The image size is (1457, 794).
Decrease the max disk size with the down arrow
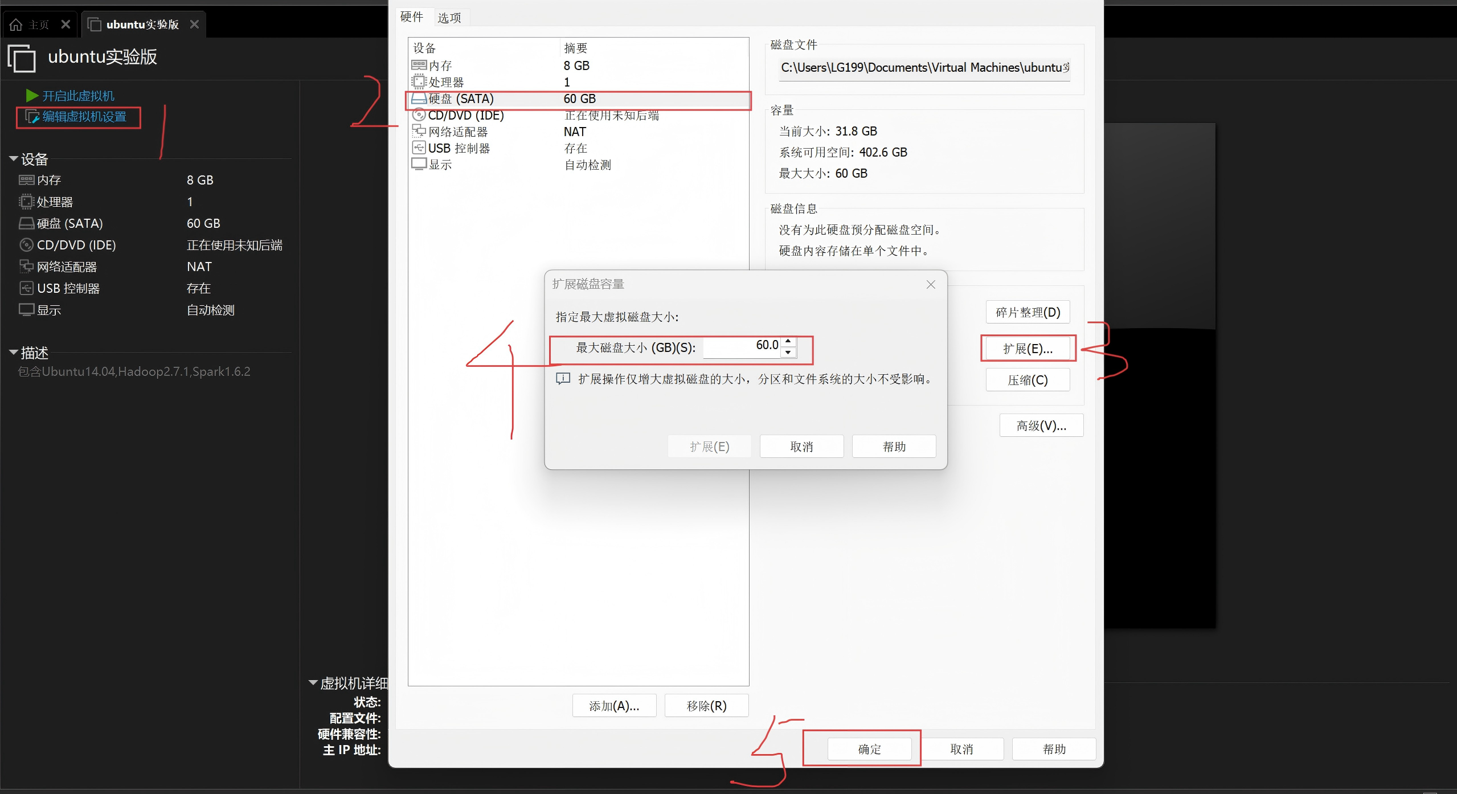pos(788,352)
